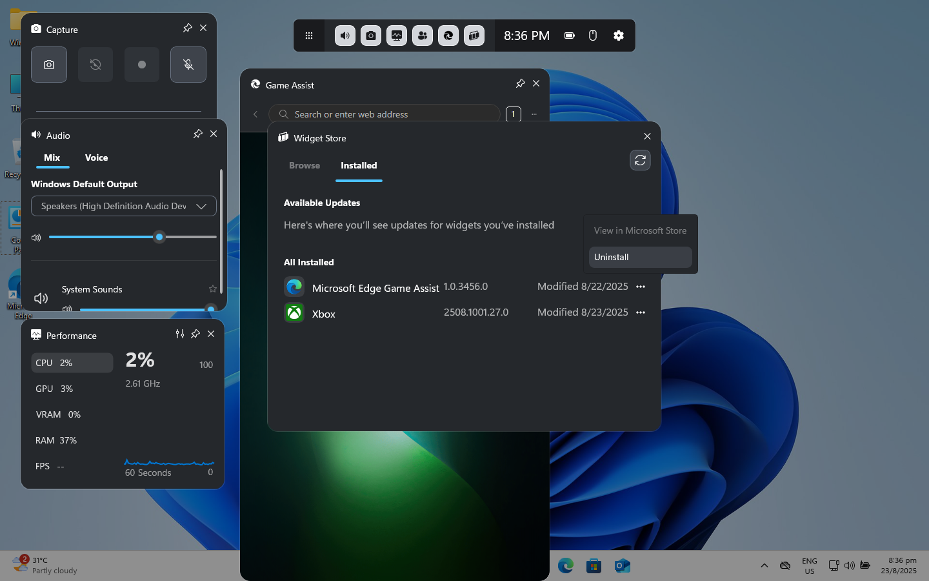Viewport: 929px width, 581px height.
Task: Open the Installed tab in Widget Store
Action: pyautogui.click(x=359, y=165)
